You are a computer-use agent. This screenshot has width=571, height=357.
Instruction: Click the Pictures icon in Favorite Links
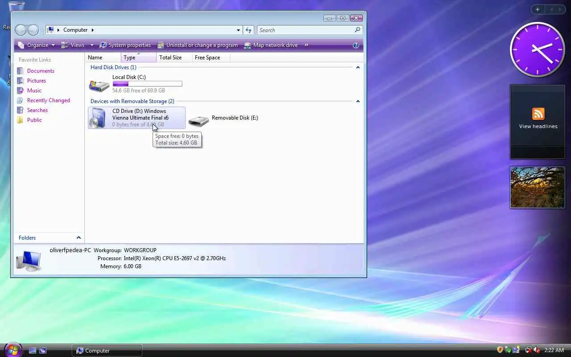20,81
